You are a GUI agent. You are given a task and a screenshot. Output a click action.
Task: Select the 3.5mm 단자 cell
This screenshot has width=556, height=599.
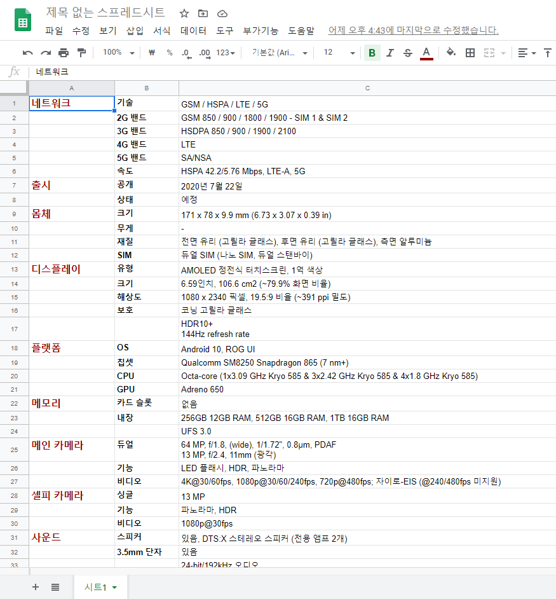point(147,552)
